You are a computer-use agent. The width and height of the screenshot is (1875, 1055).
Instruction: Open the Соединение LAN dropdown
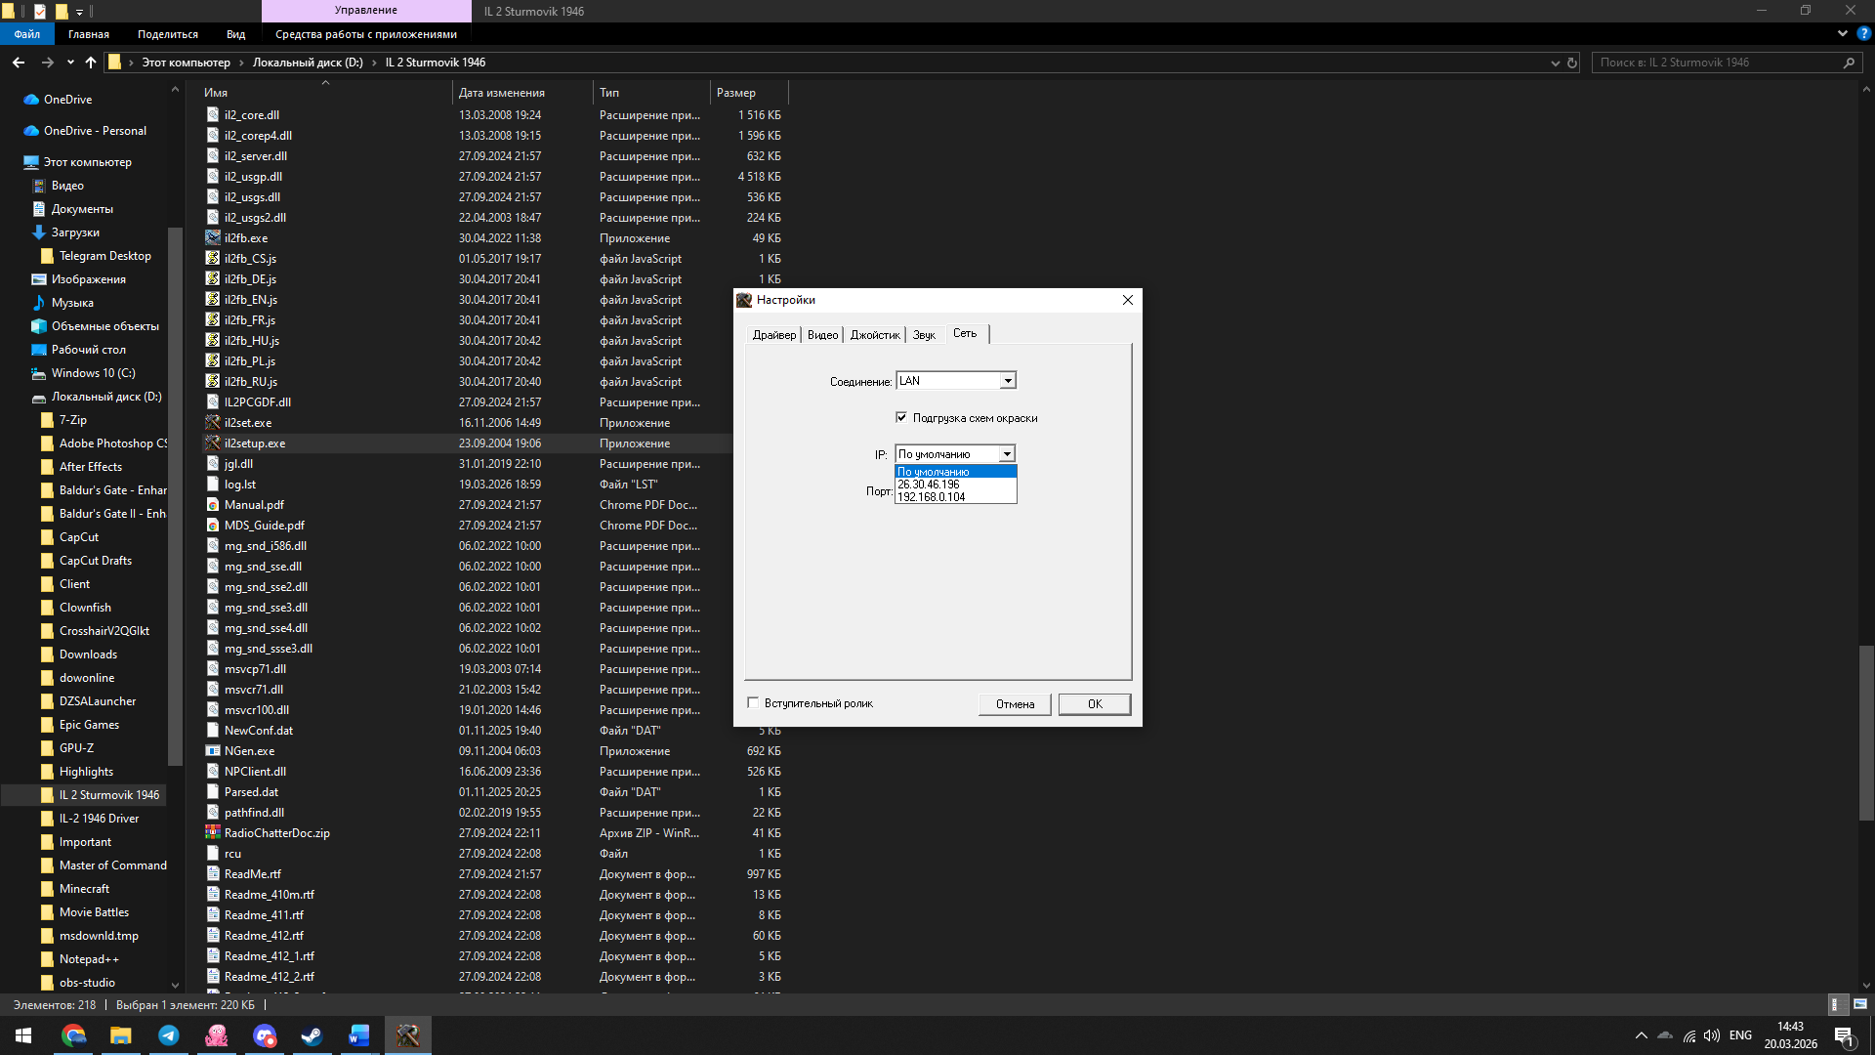[1008, 380]
